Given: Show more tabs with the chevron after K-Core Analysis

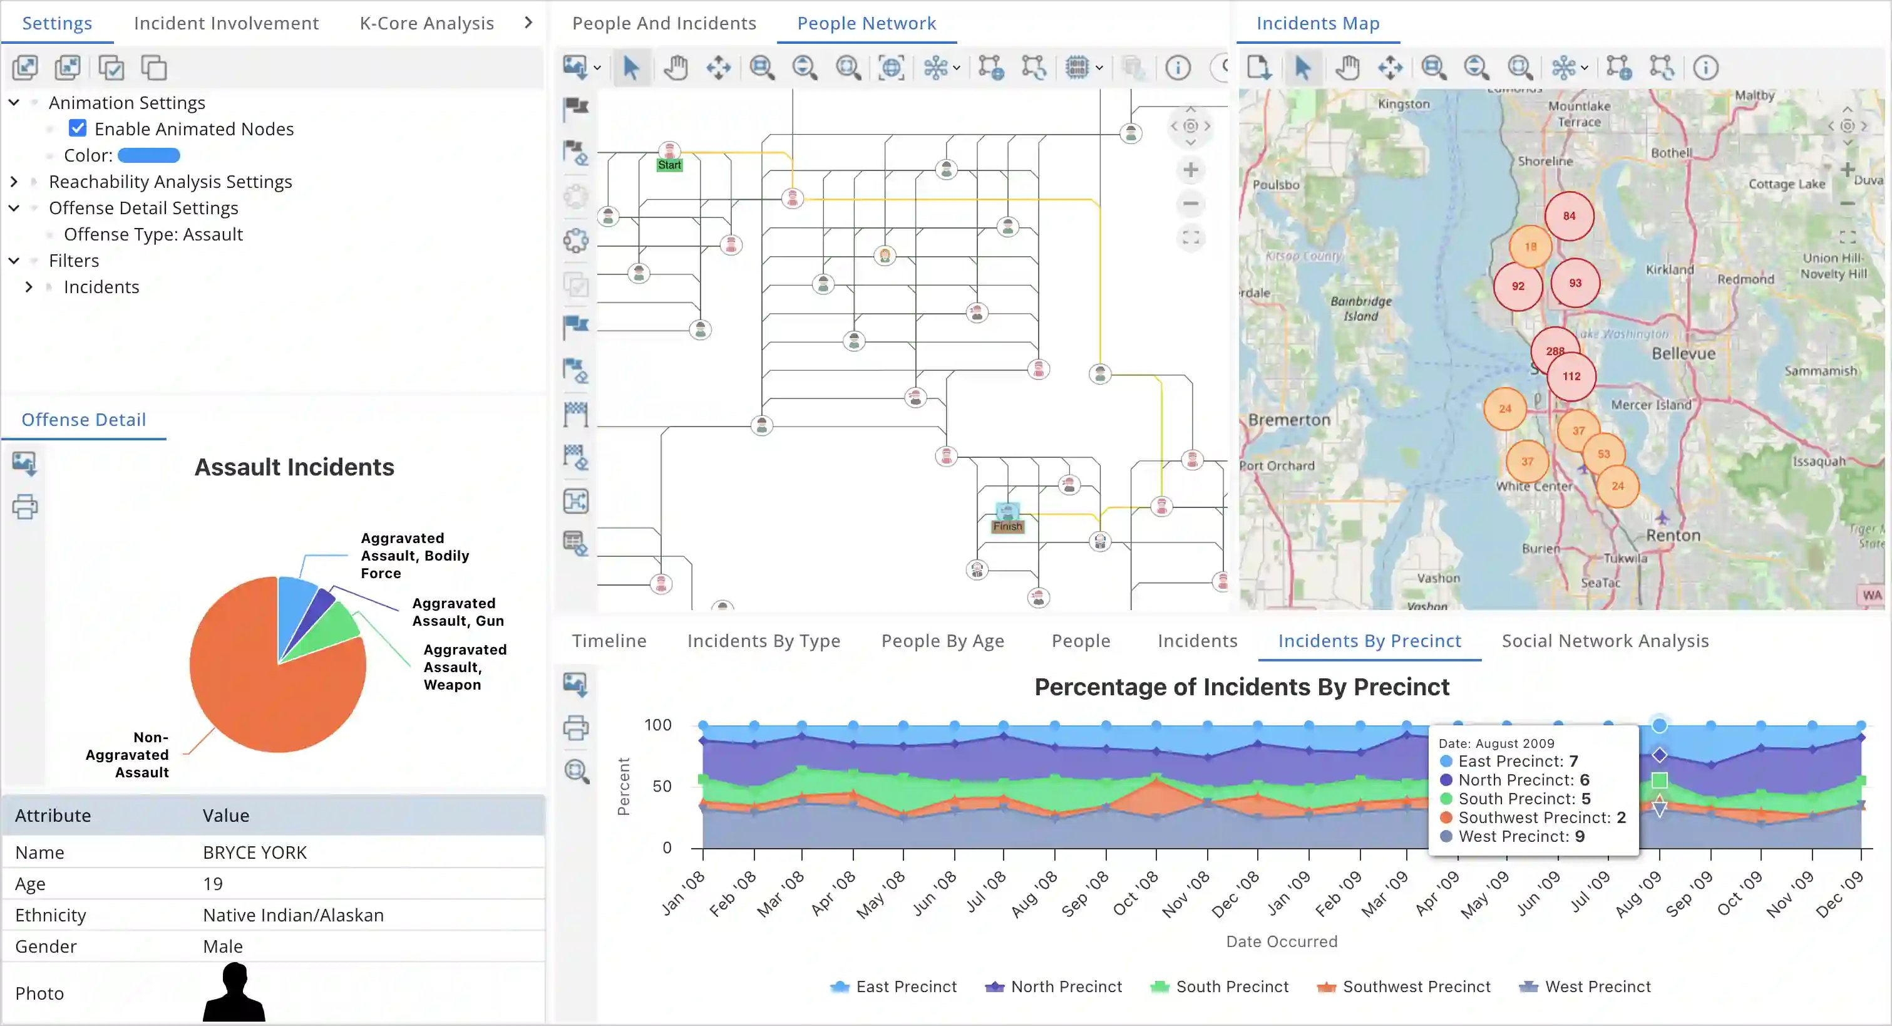Looking at the screenshot, I should (528, 23).
